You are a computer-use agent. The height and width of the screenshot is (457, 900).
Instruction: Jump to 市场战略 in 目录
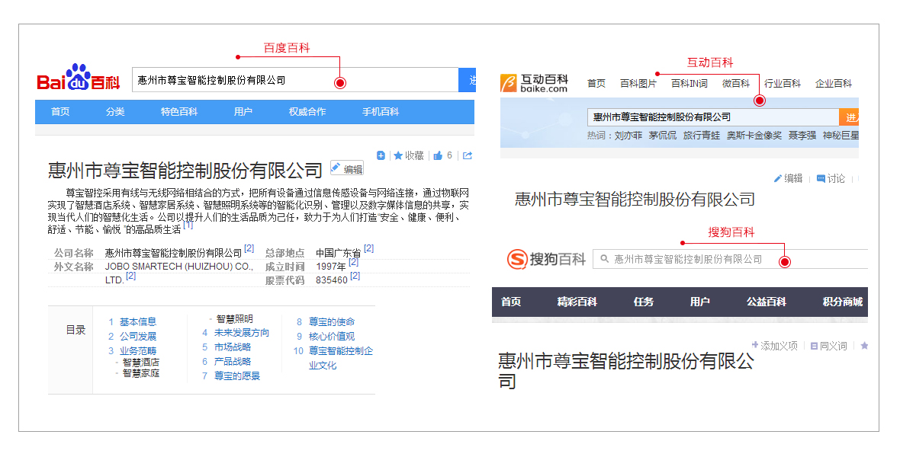[x=233, y=347]
